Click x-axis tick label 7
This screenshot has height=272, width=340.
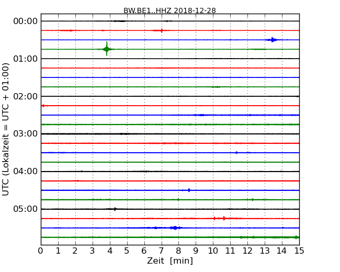(161, 251)
